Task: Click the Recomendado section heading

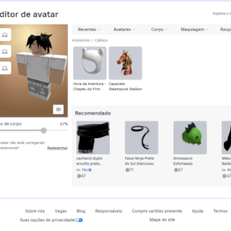Action: pyautogui.click(x=93, y=113)
